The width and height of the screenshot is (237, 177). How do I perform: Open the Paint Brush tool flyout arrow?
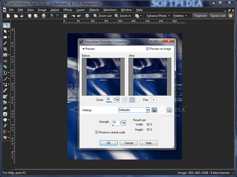(x=9, y=79)
